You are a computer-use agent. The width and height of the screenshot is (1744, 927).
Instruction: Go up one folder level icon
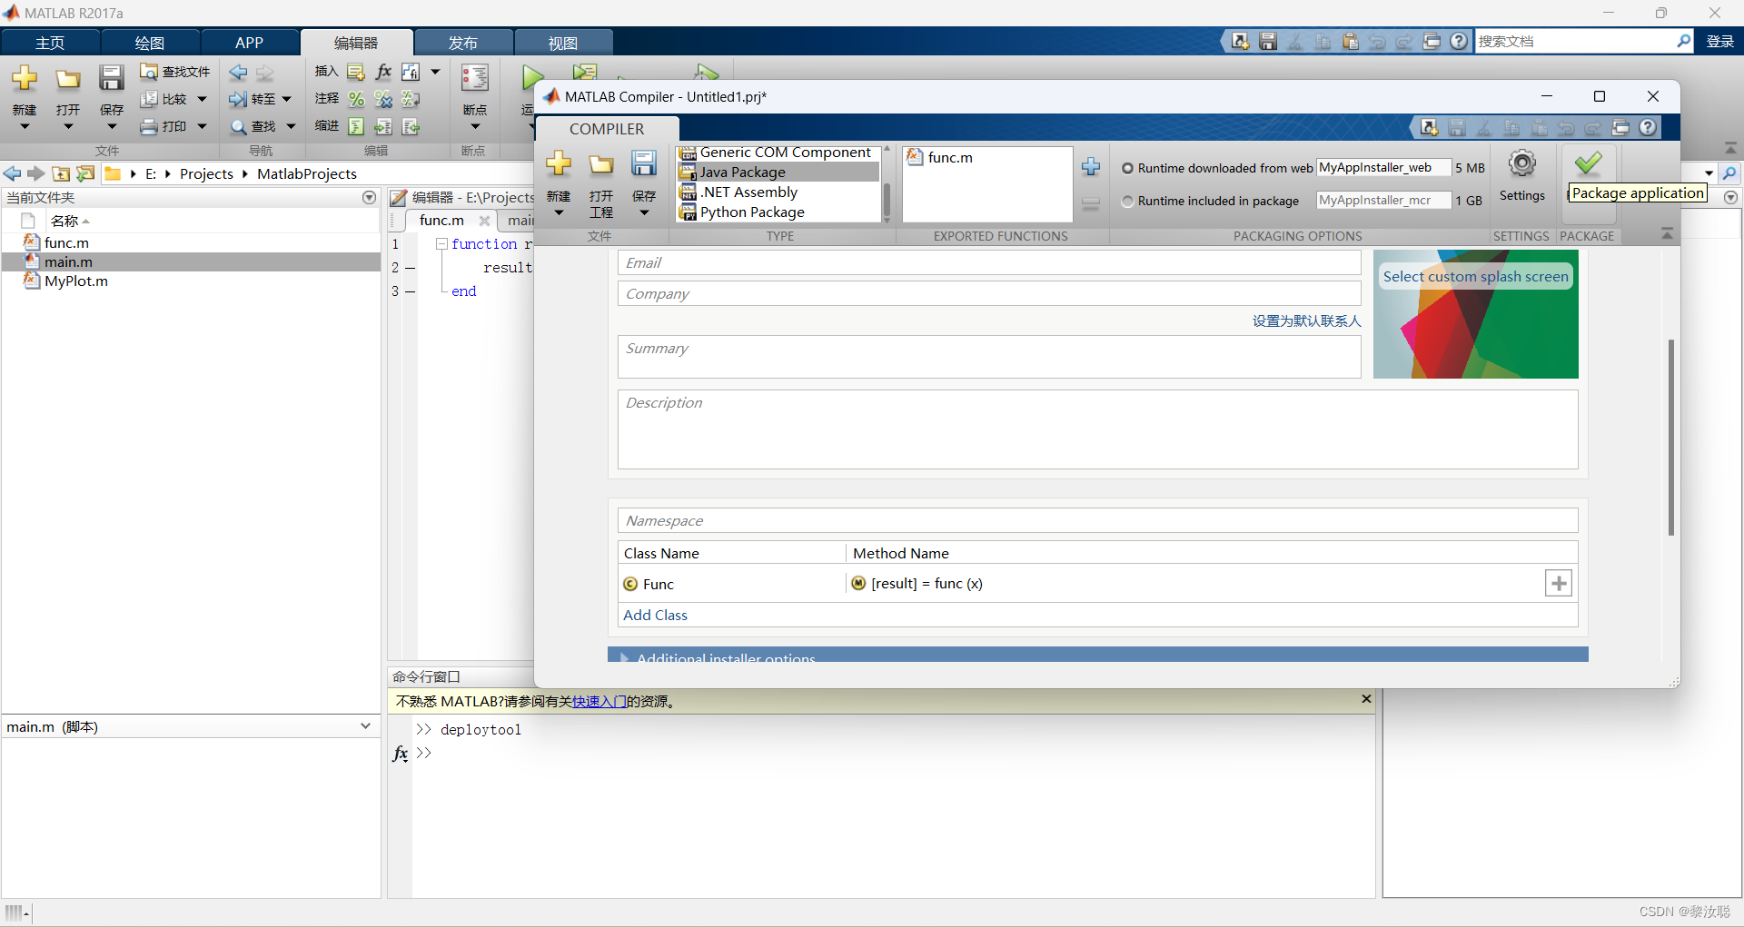61,173
